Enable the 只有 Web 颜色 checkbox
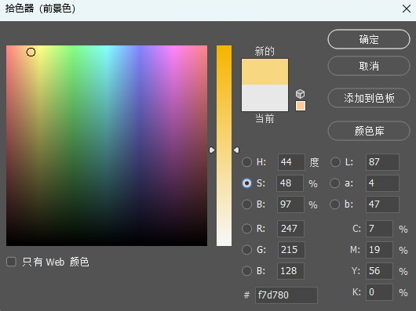This screenshot has width=416, height=311. pos(11,262)
